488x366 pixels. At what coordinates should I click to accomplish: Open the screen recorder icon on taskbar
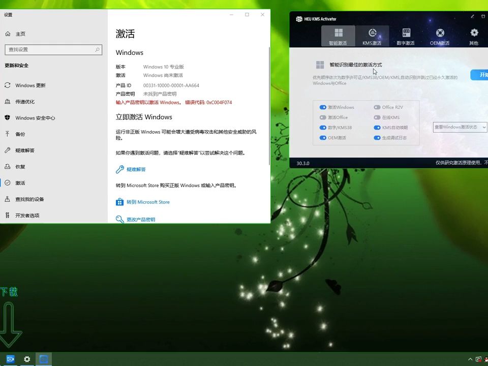pyautogui.click(x=10, y=359)
